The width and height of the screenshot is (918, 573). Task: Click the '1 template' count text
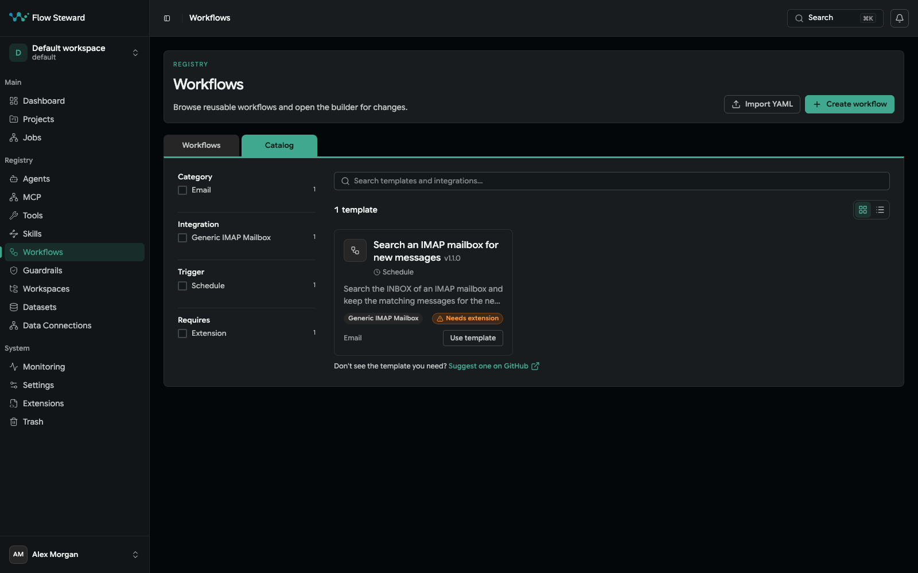pos(356,210)
